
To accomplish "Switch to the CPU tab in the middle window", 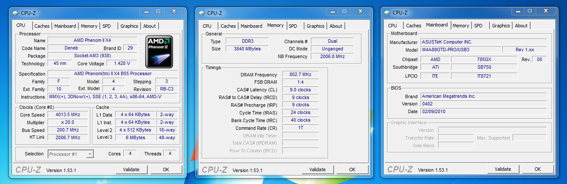I will 207,26.
